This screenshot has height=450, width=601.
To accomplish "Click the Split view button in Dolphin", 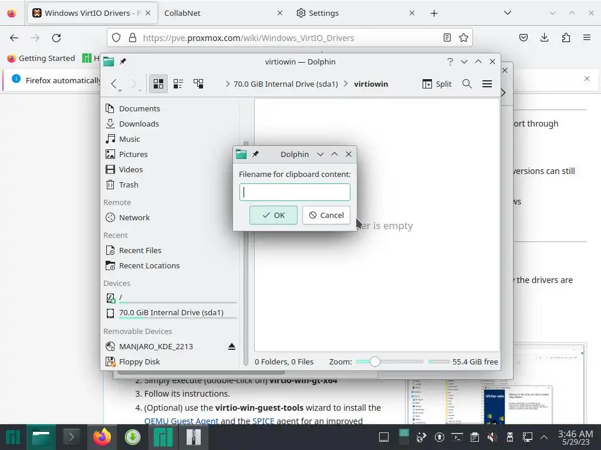I will pos(437,84).
